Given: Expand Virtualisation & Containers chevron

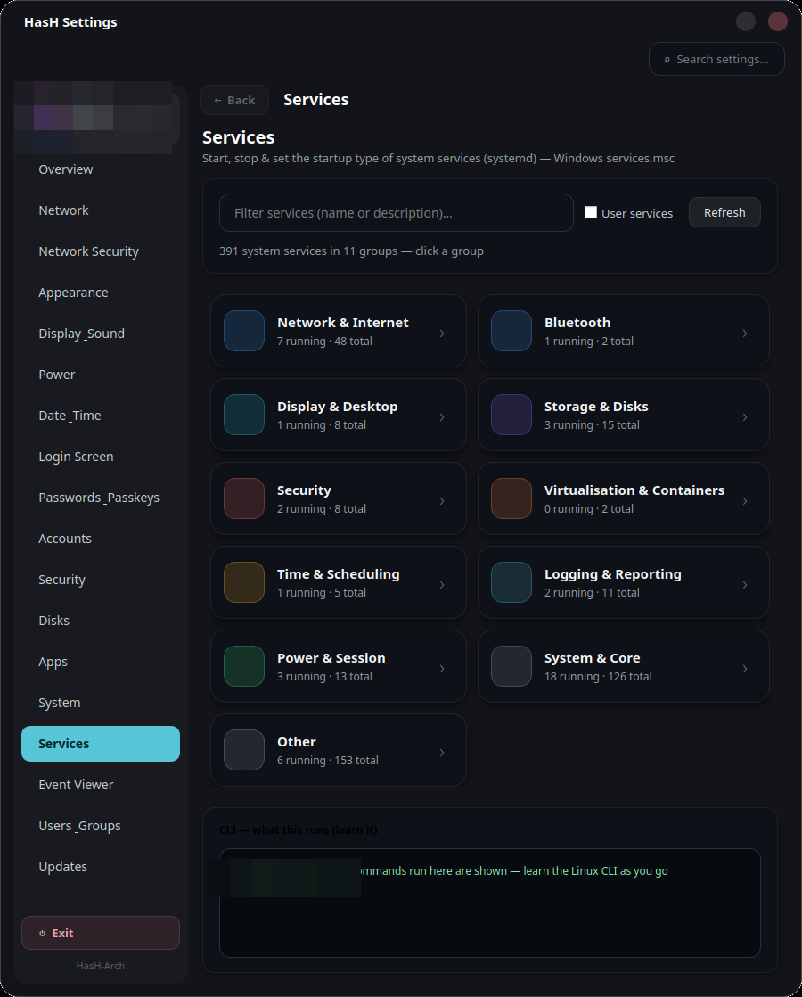Looking at the screenshot, I should click(x=745, y=501).
